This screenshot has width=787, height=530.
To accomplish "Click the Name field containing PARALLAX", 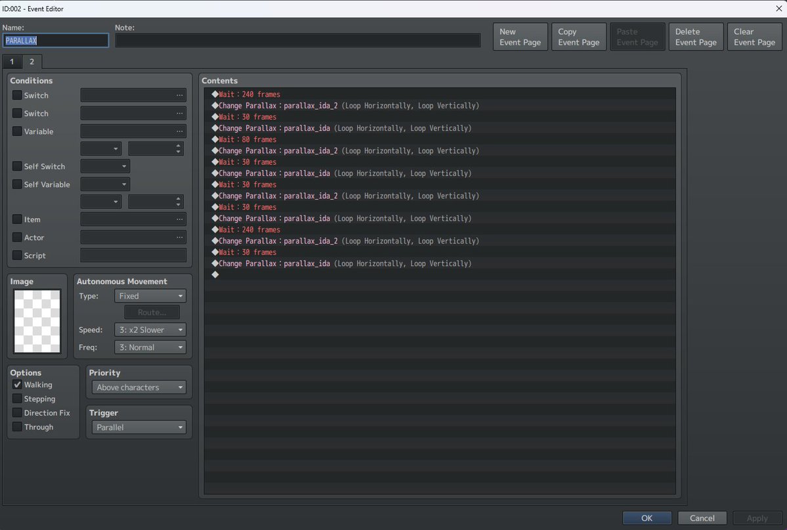I will click(x=55, y=41).
